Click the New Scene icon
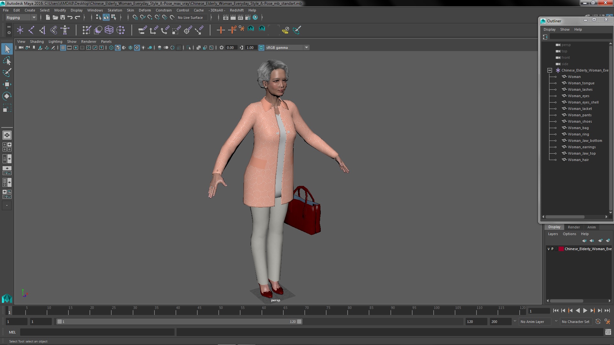This screenshot has width=614, height=345. 48,17
